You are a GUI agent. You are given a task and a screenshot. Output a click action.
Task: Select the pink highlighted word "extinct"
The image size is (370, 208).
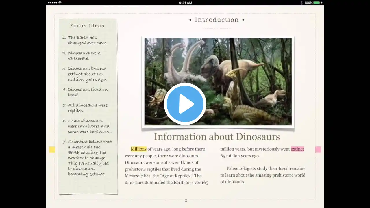click(297, 149)
